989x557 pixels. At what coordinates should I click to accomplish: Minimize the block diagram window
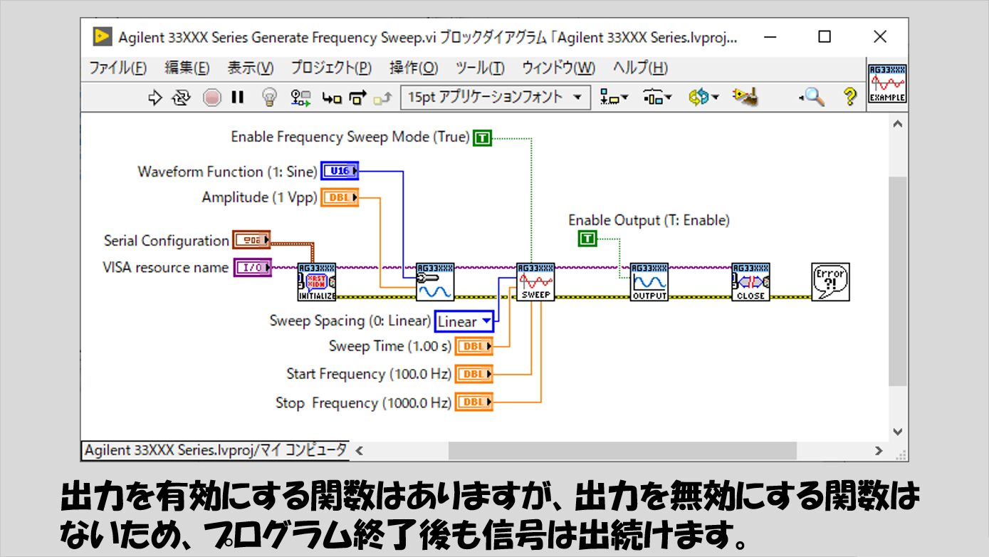tap(769, 37)
